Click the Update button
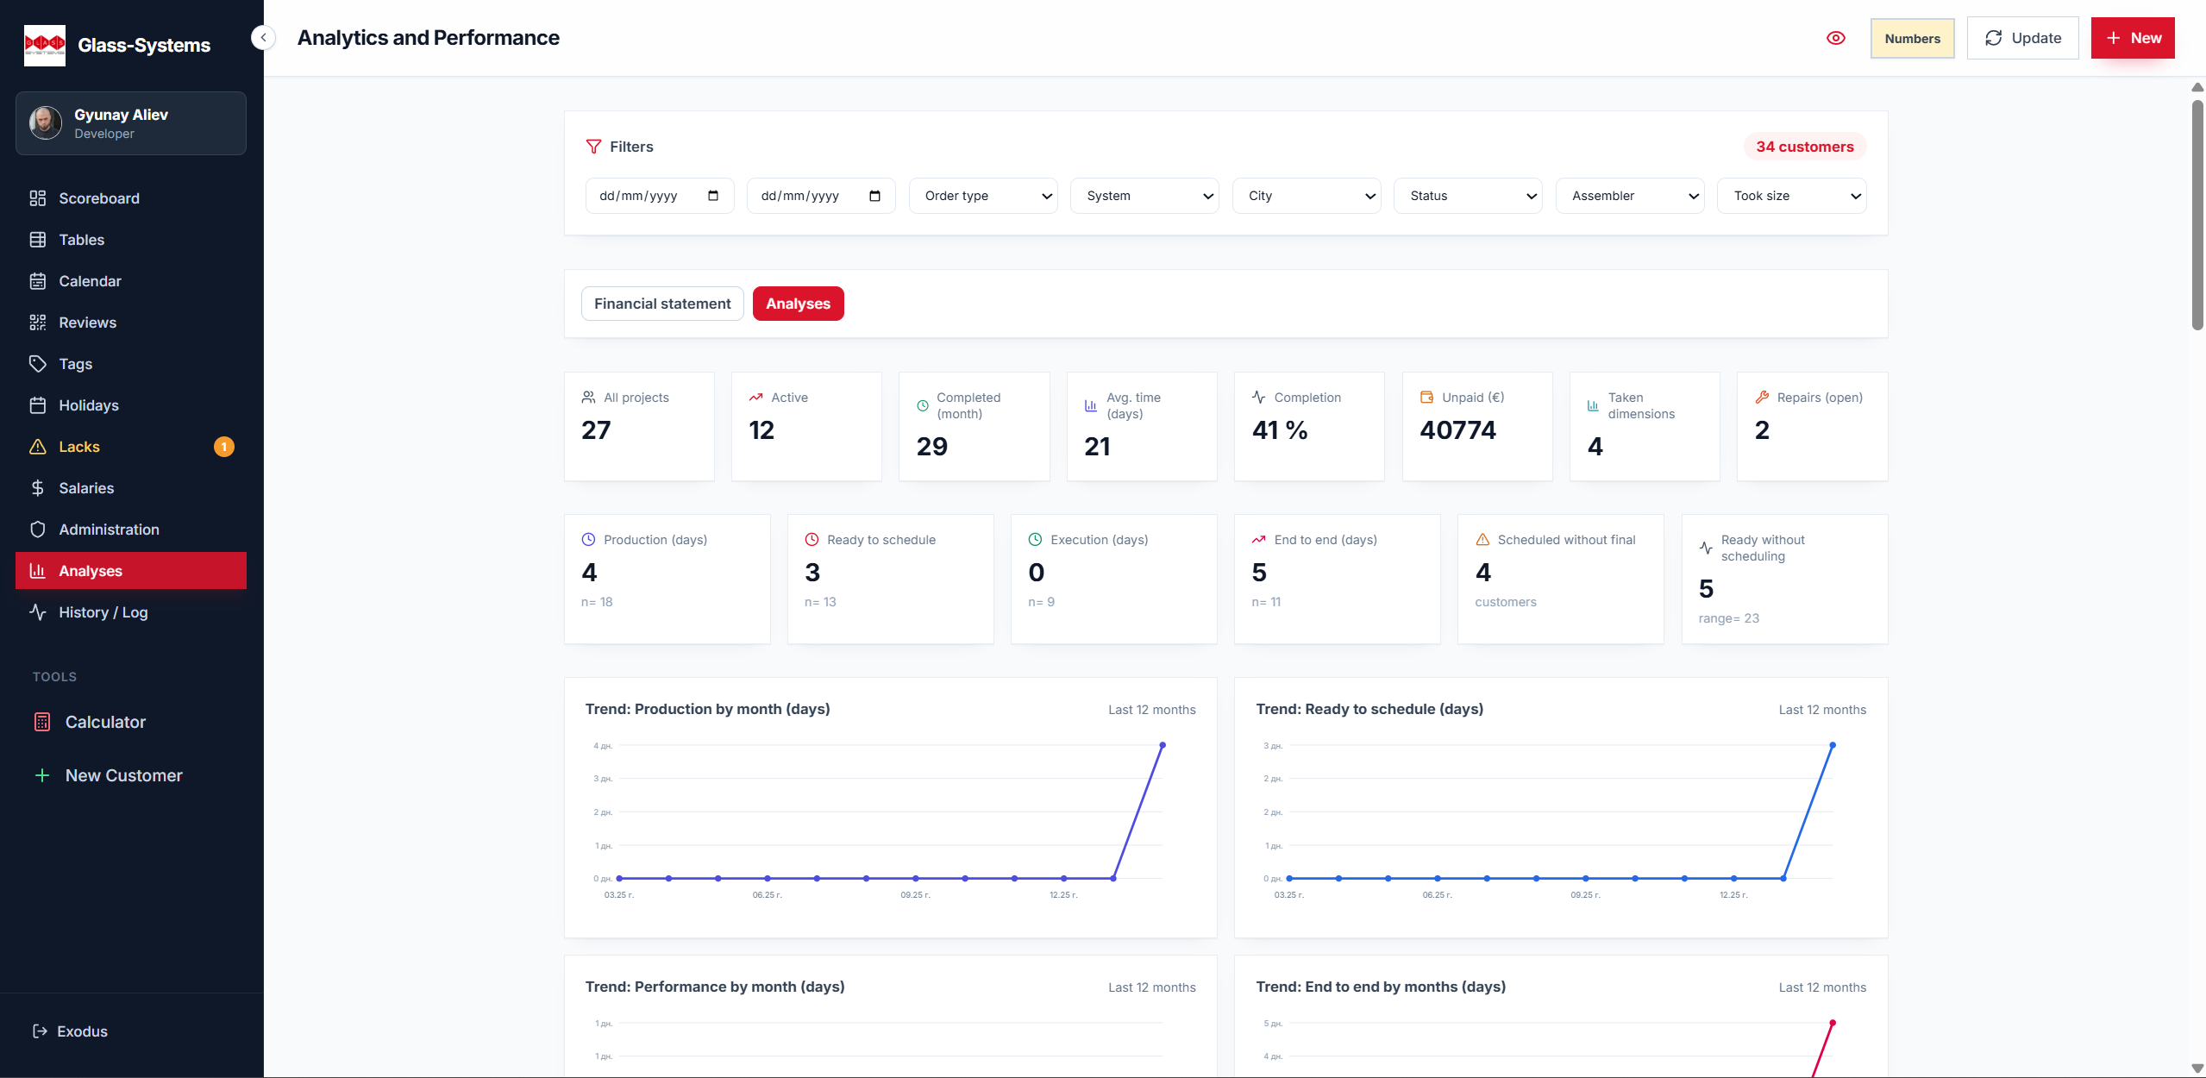Screen dimensions: 2206x1078 pos(2022,37)
